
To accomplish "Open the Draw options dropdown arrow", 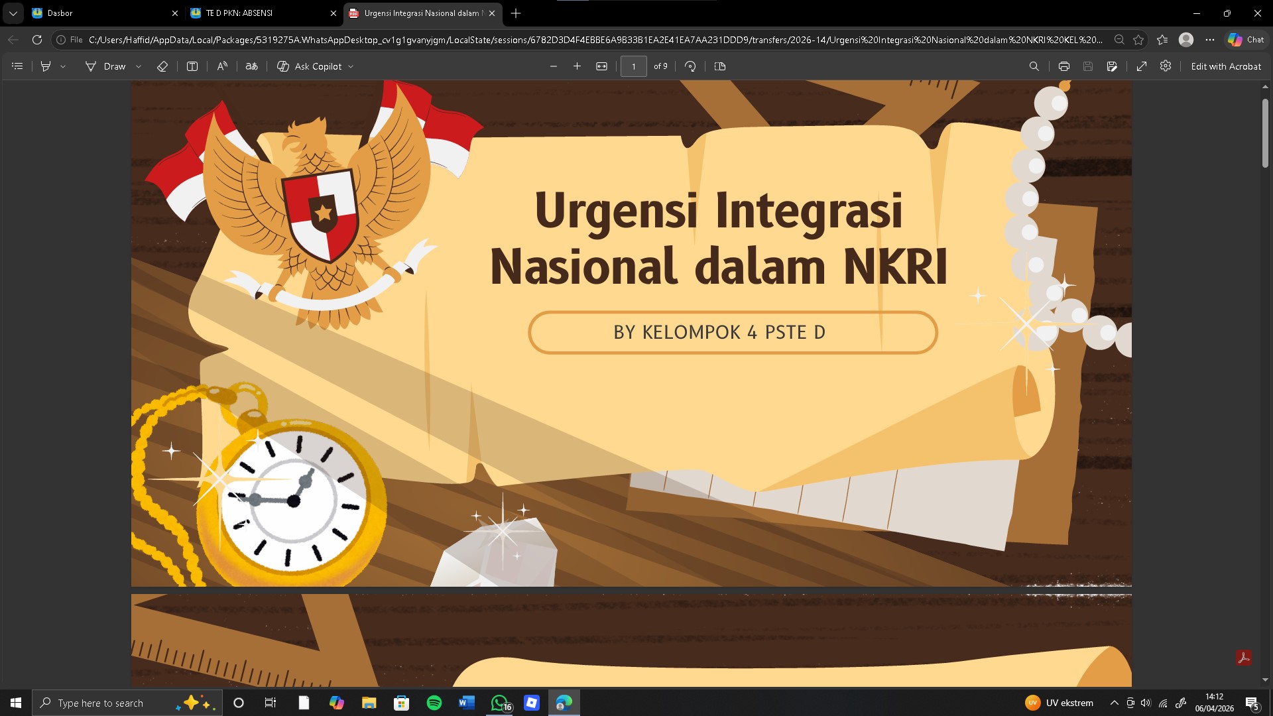I will [x=139, y=66].
